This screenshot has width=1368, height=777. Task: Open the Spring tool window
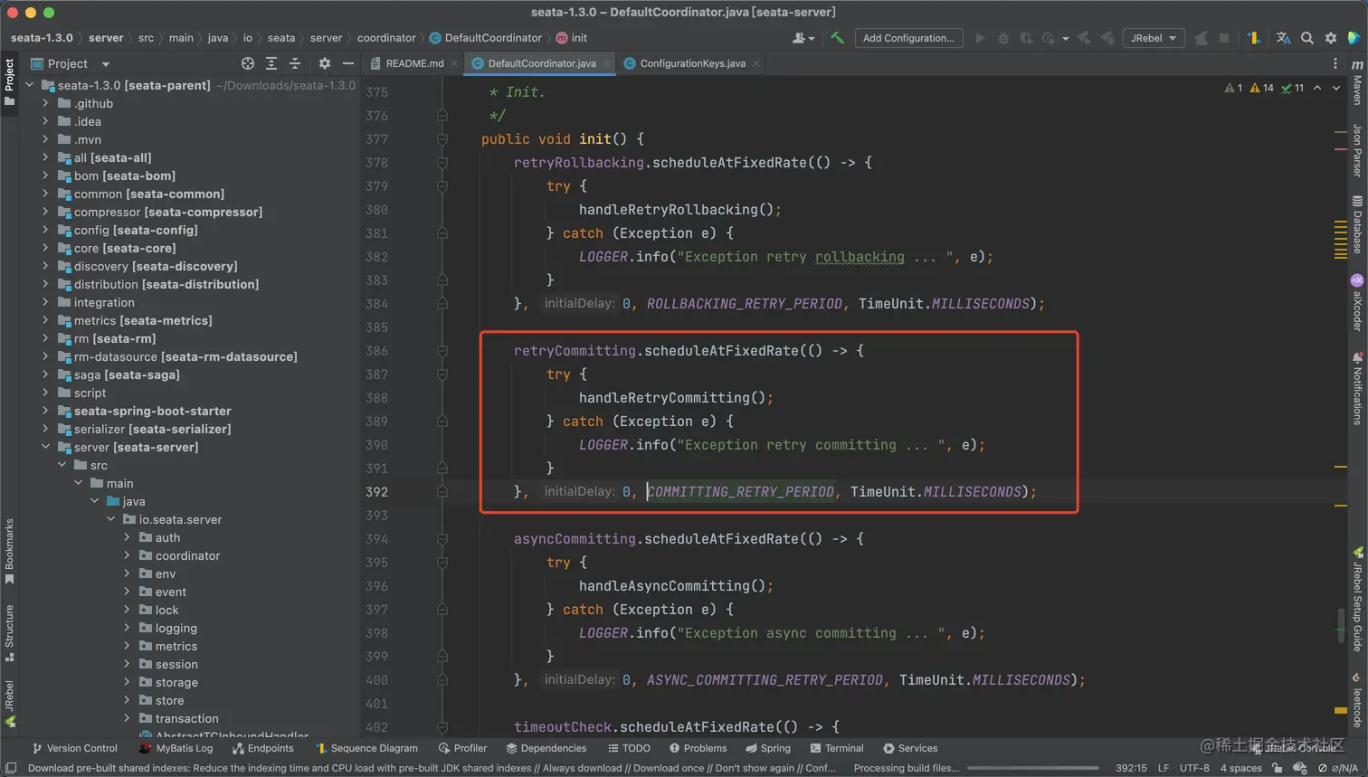click(767, 748)
